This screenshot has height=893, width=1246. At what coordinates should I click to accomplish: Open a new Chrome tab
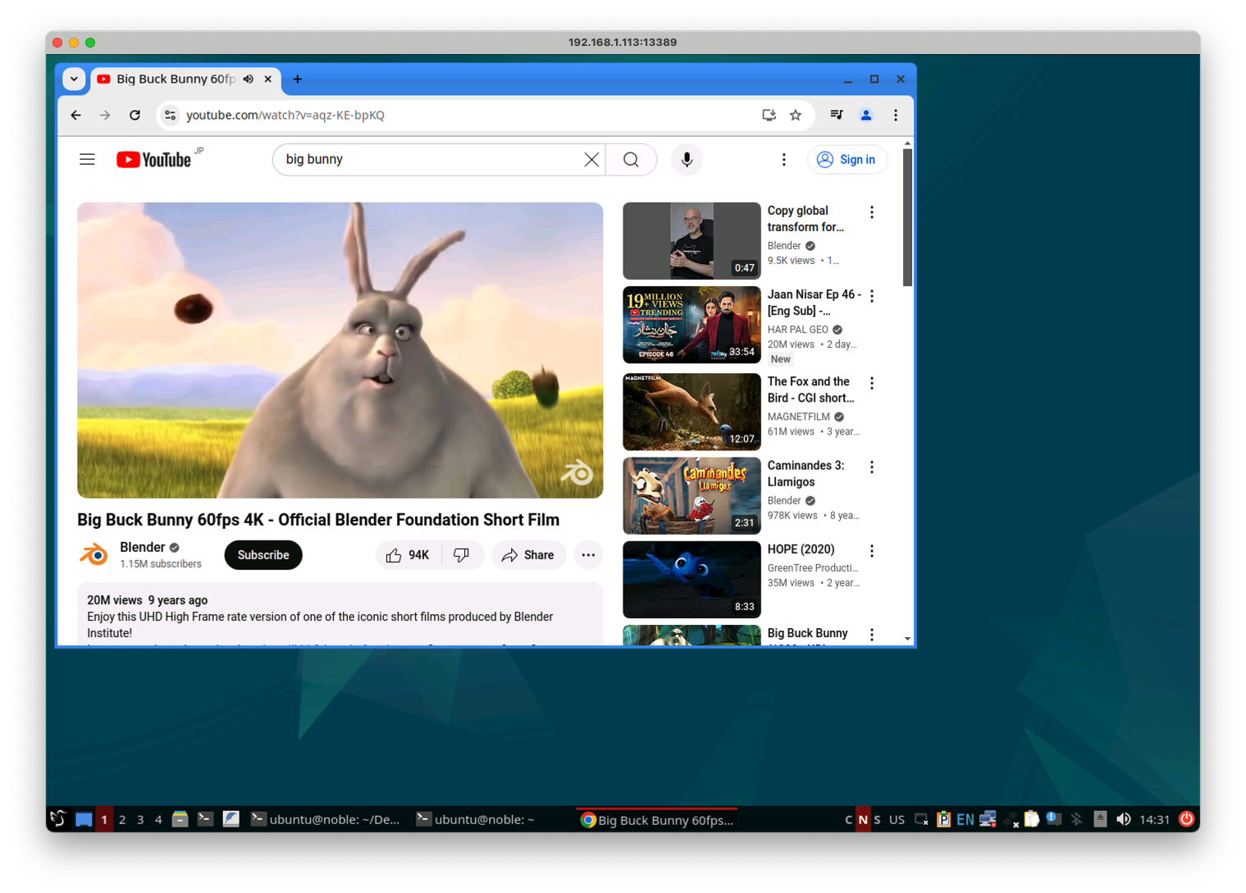298,79
